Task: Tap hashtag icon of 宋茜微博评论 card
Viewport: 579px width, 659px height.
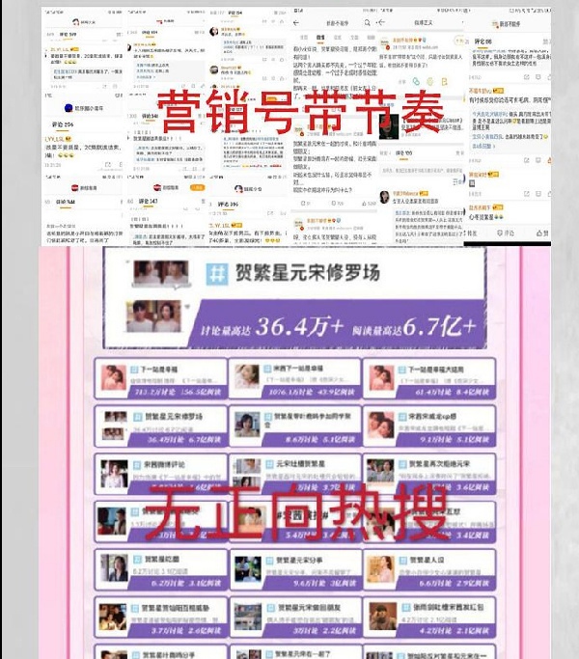Action: coord(137,465)
